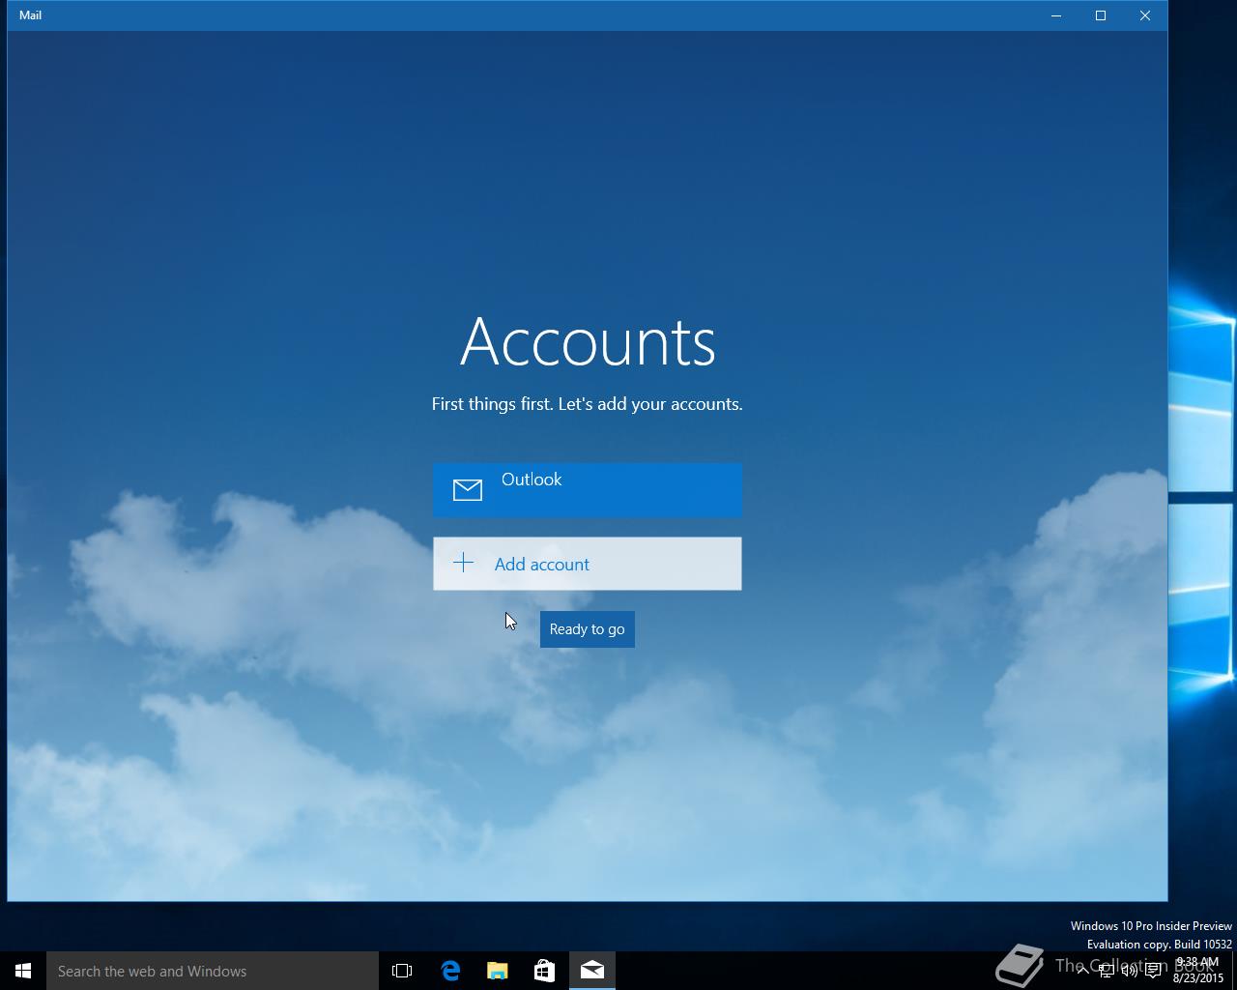Image resolution: width=1237 pixels, height=990 pixels.
Task: Click the Add account button
Action: (x=588, y=564)
